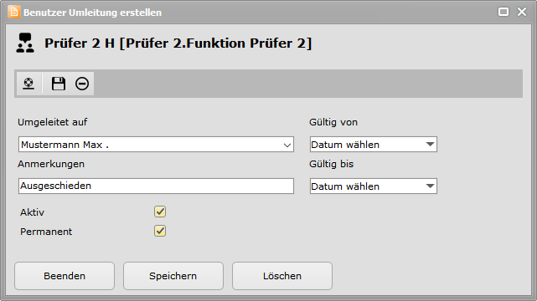Image resolution: width=537 pixels, height=301 pixels.
Task: Close the dialog with the X icon
Action: point(522,12)
